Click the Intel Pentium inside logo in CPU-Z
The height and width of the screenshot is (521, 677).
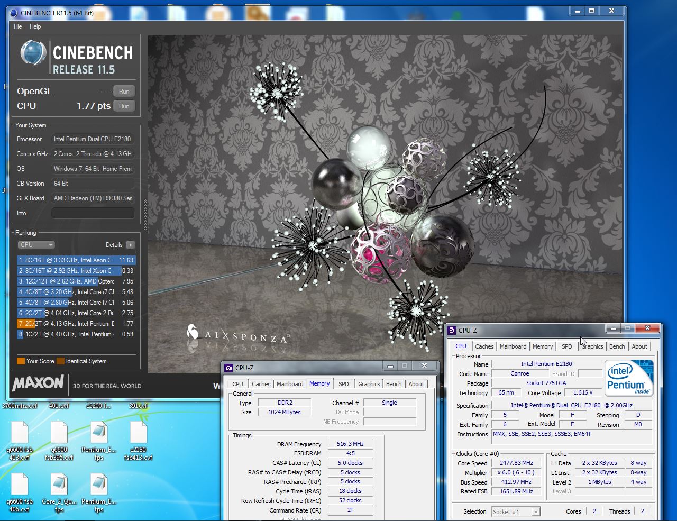coord(628,378)
